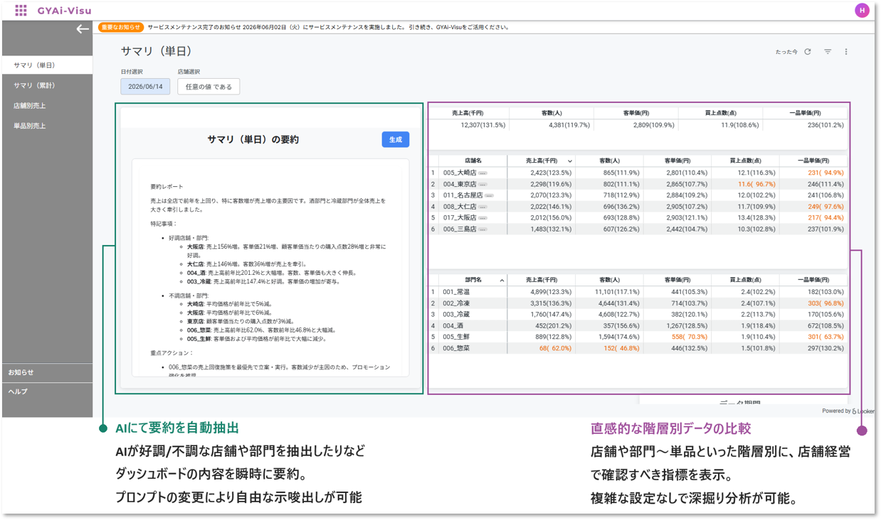Open dashboard filter settings icon

tap(828, 52)
